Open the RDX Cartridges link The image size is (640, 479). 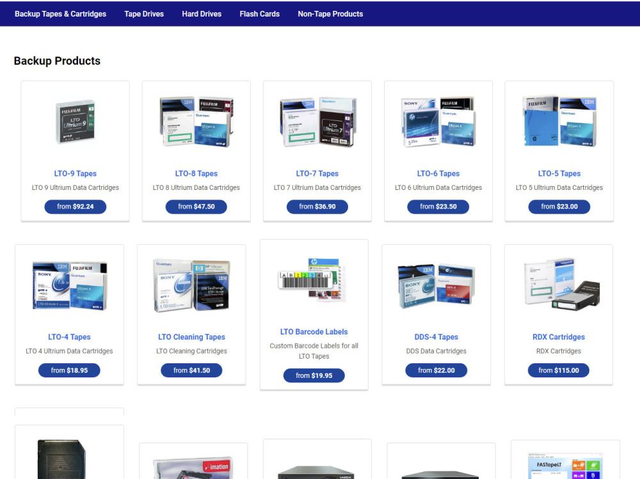click(559, 337)
